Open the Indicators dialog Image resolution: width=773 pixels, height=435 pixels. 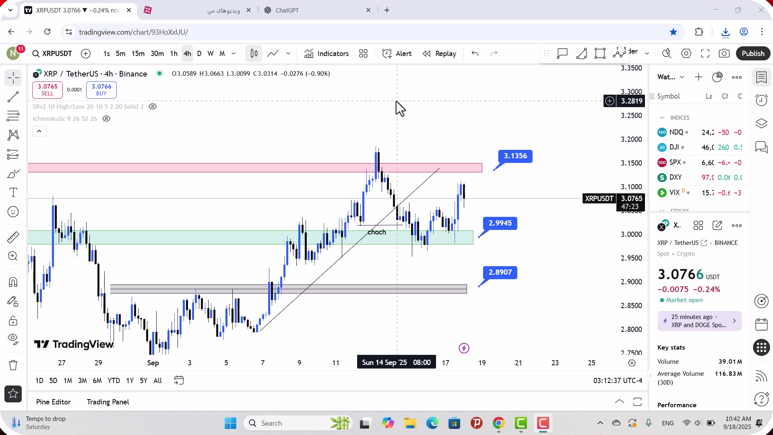[327, 54]
